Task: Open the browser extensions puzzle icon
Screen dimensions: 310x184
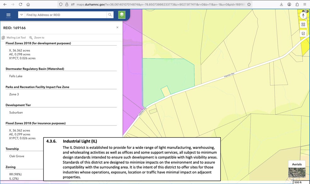Action: pos(297,4)
